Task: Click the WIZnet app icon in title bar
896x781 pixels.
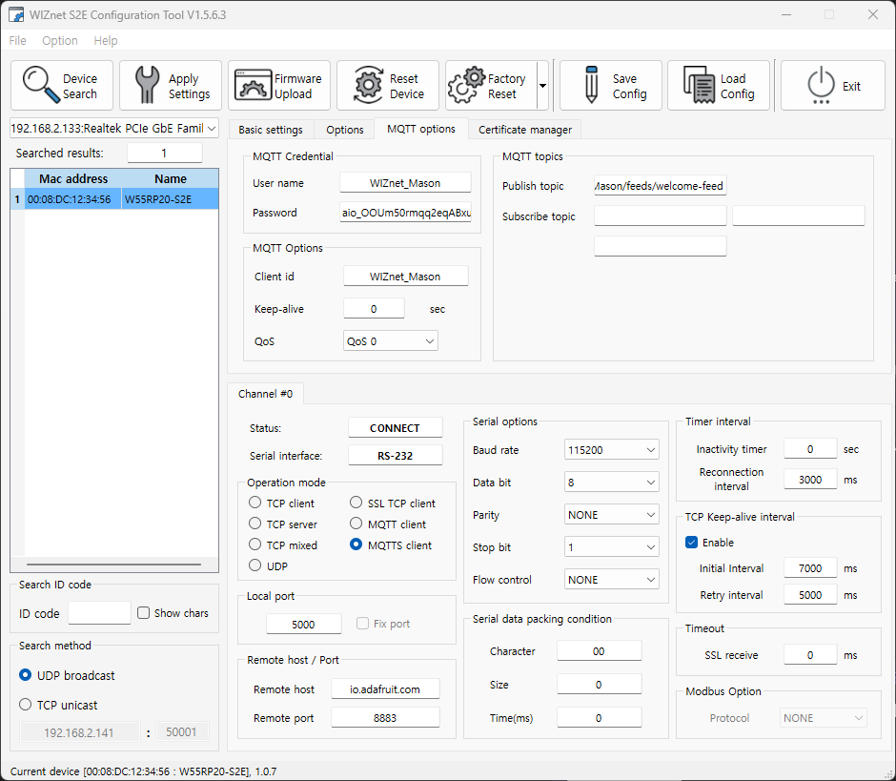Action: tap(16, 15)
